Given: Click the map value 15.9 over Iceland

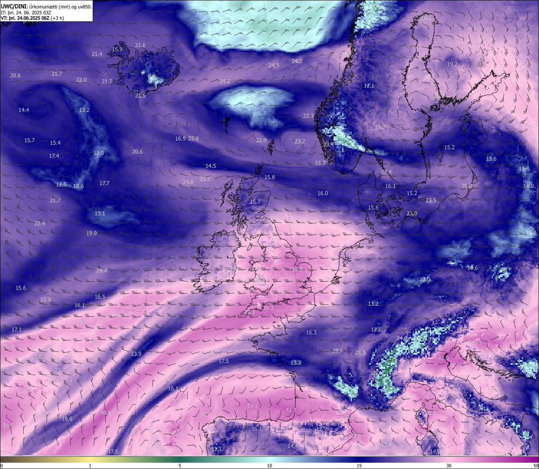Looking at the screenshot, I should [x=117, y=50].
